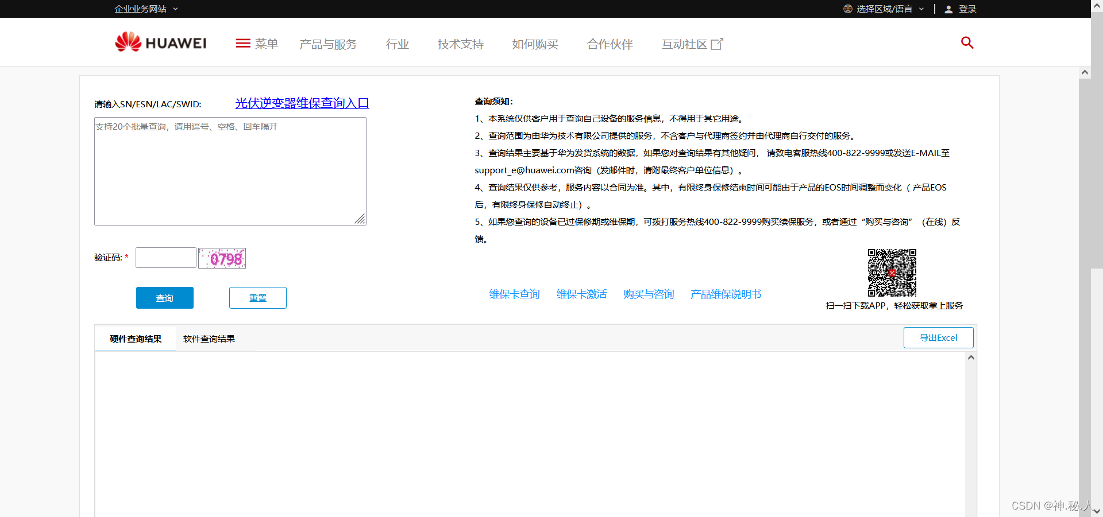Click the text '扫一扫下载APP，轻松获取掌上服务'
Viewport: 1103px width, 517px height.
(x=894, y=306)
